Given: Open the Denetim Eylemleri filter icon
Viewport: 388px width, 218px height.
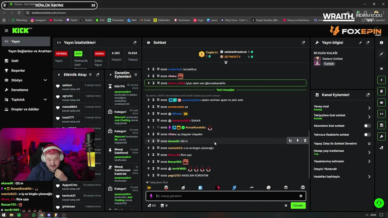Looking at the screenshot, I should (136, 75).
